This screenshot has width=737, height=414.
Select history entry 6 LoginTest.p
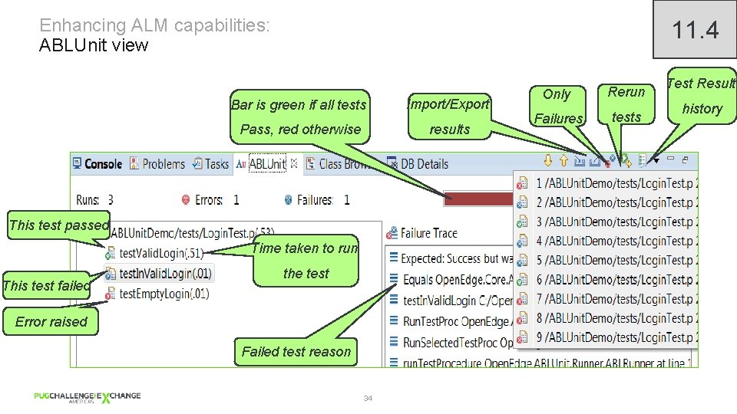point(606,280)
